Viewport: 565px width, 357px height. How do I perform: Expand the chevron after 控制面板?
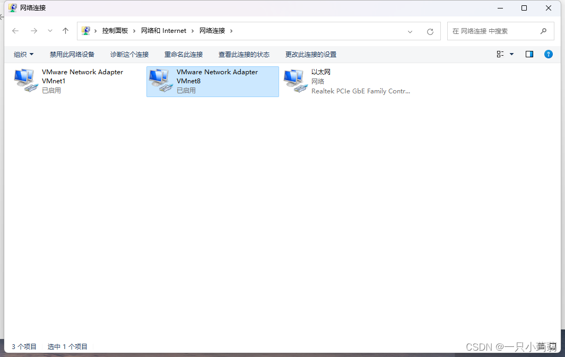tap(134, 31)
